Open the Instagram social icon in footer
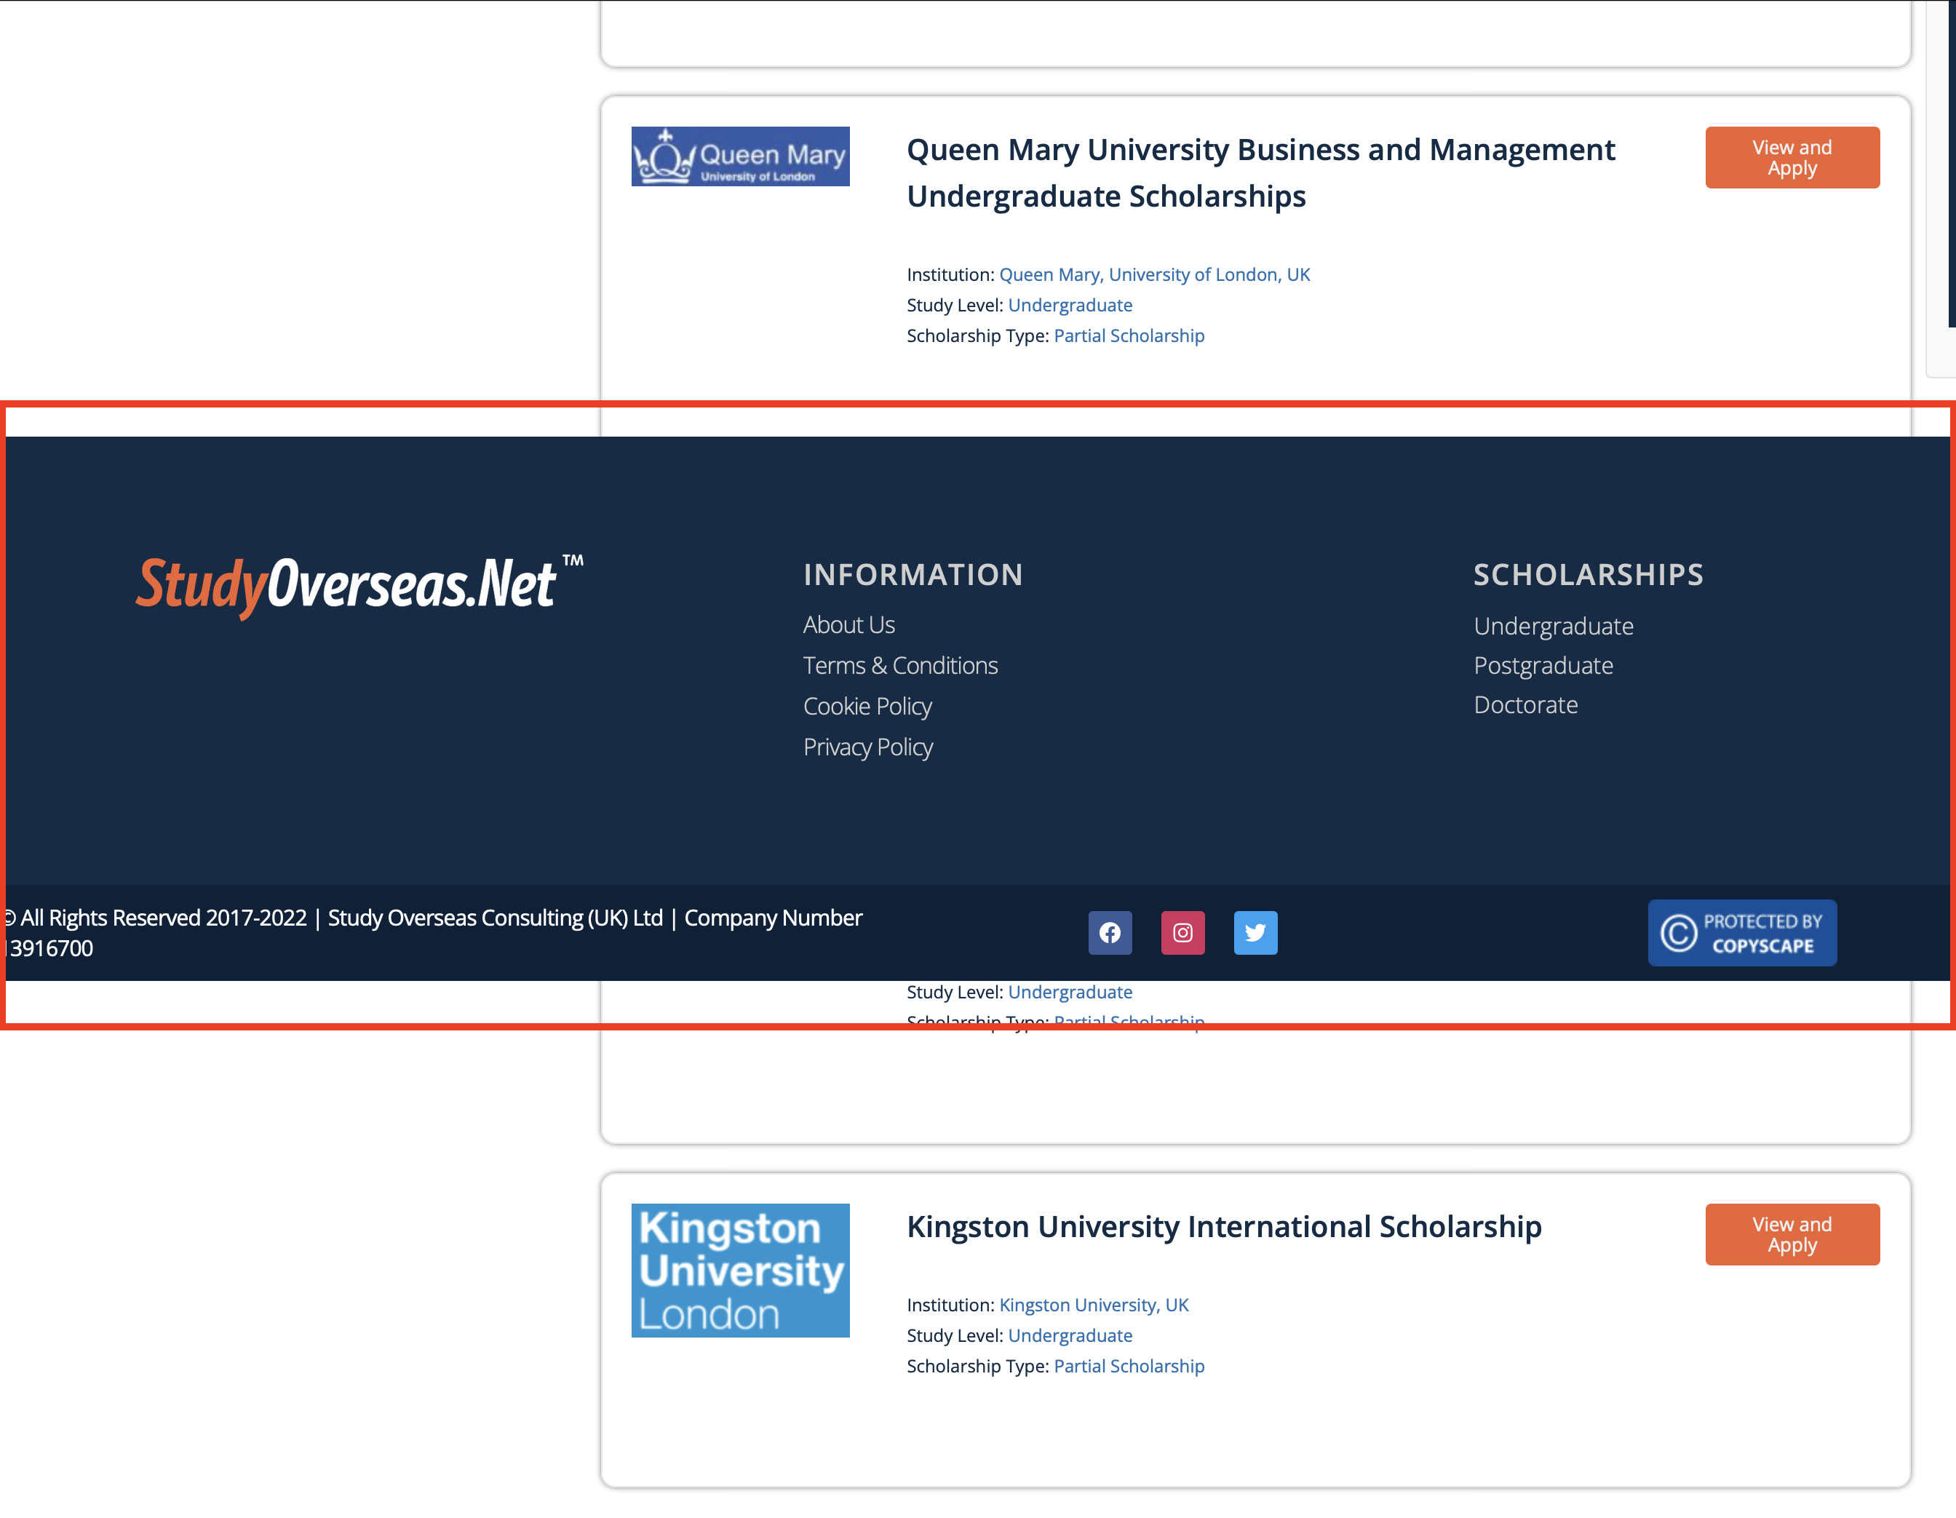Image resolution: width=1956 pixels, height=1518 pixels. pos(1182,932)
